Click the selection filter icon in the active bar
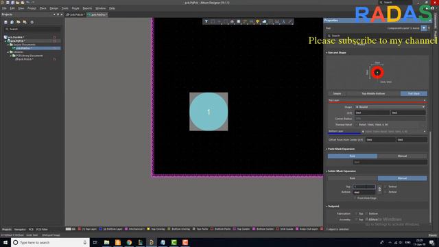This screenshot has width=439, height=247. (206, 21)
